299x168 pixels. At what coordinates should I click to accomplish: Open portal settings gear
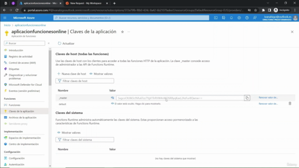(239, 18)
